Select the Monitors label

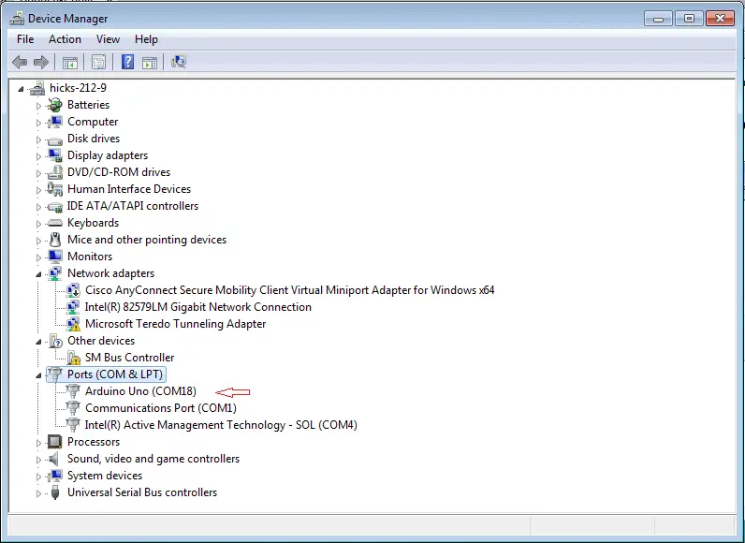coord(90,257)
